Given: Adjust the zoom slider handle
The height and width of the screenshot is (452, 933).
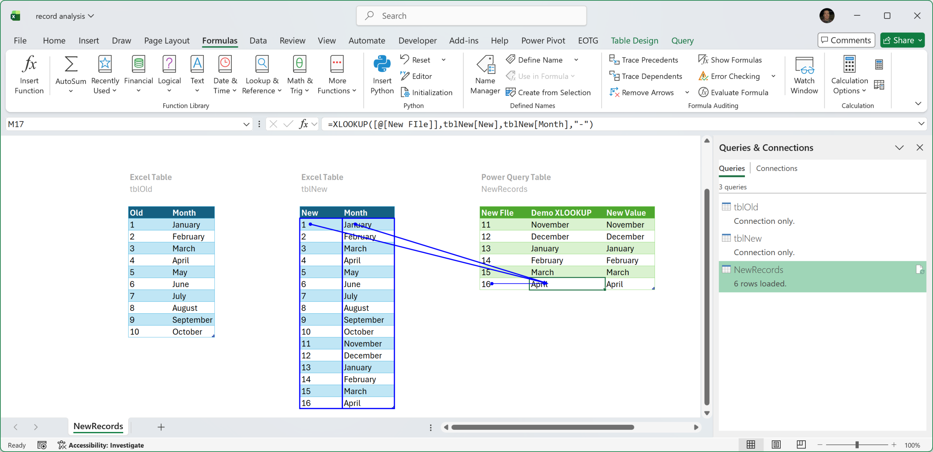Looking at the screenshot, I should [857, 445].
